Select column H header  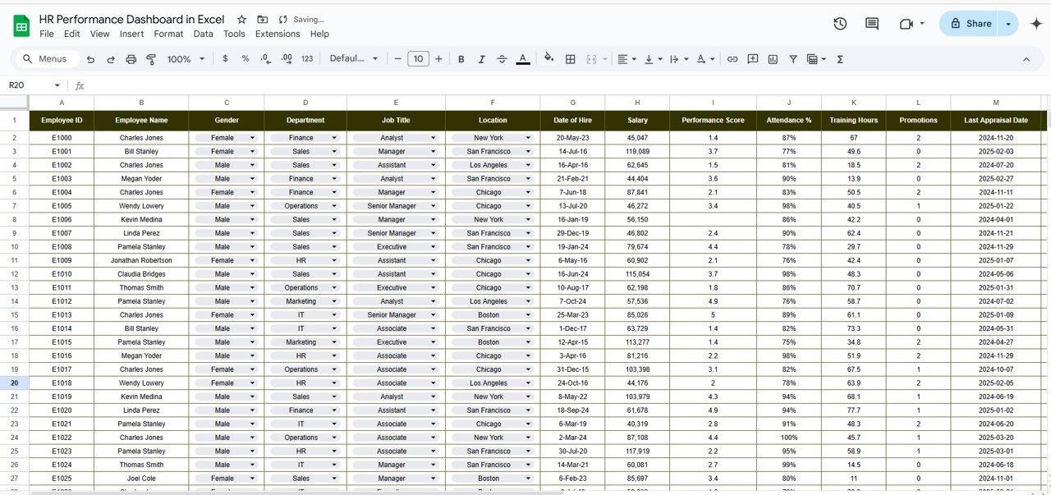coord(637,103)
